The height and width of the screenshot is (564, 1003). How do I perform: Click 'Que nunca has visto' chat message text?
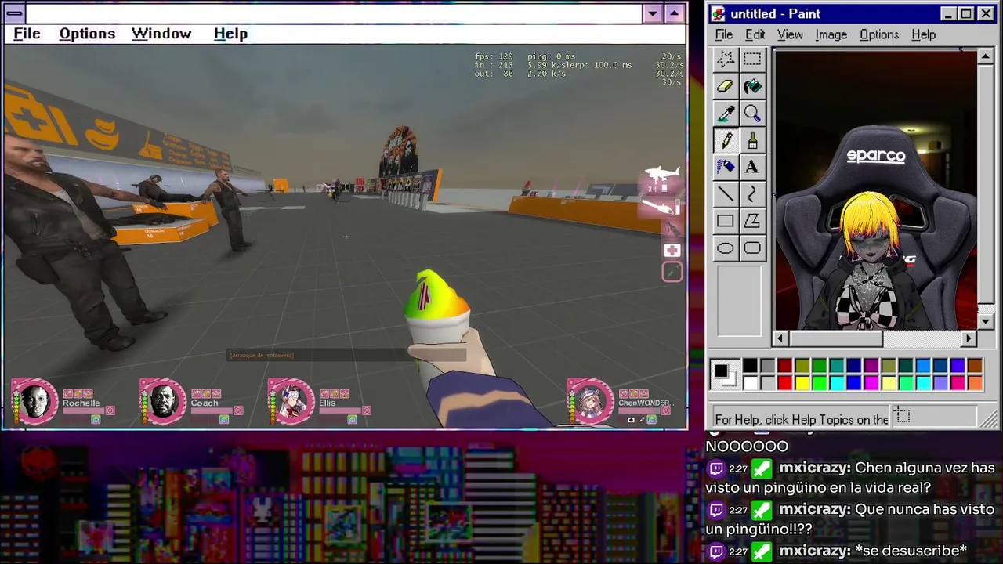[x=925, y=509]
